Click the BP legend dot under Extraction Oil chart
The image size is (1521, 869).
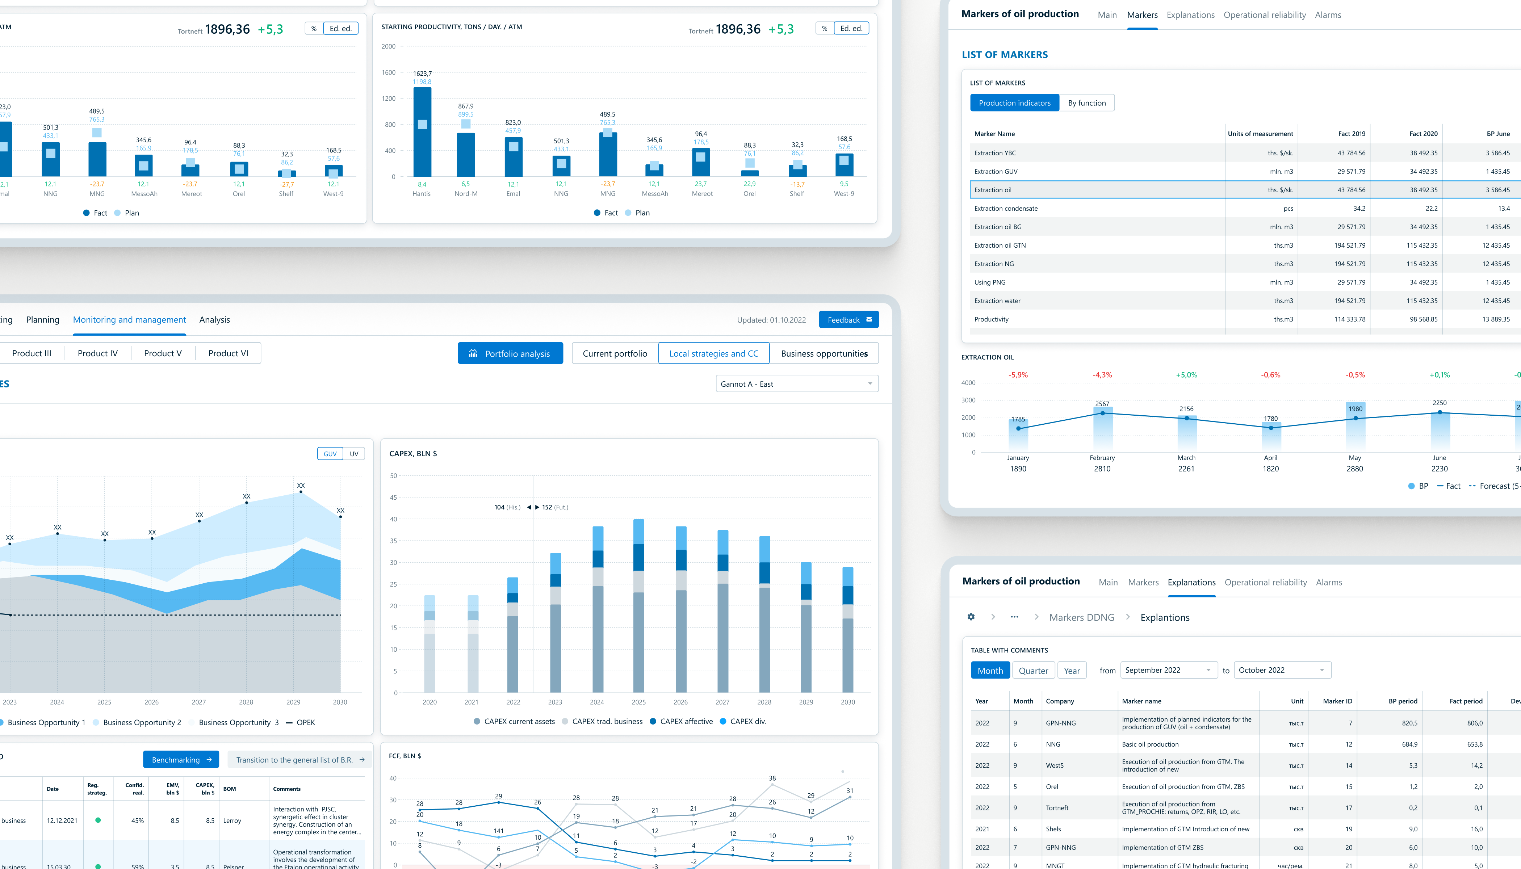(x=1411, y=486)
